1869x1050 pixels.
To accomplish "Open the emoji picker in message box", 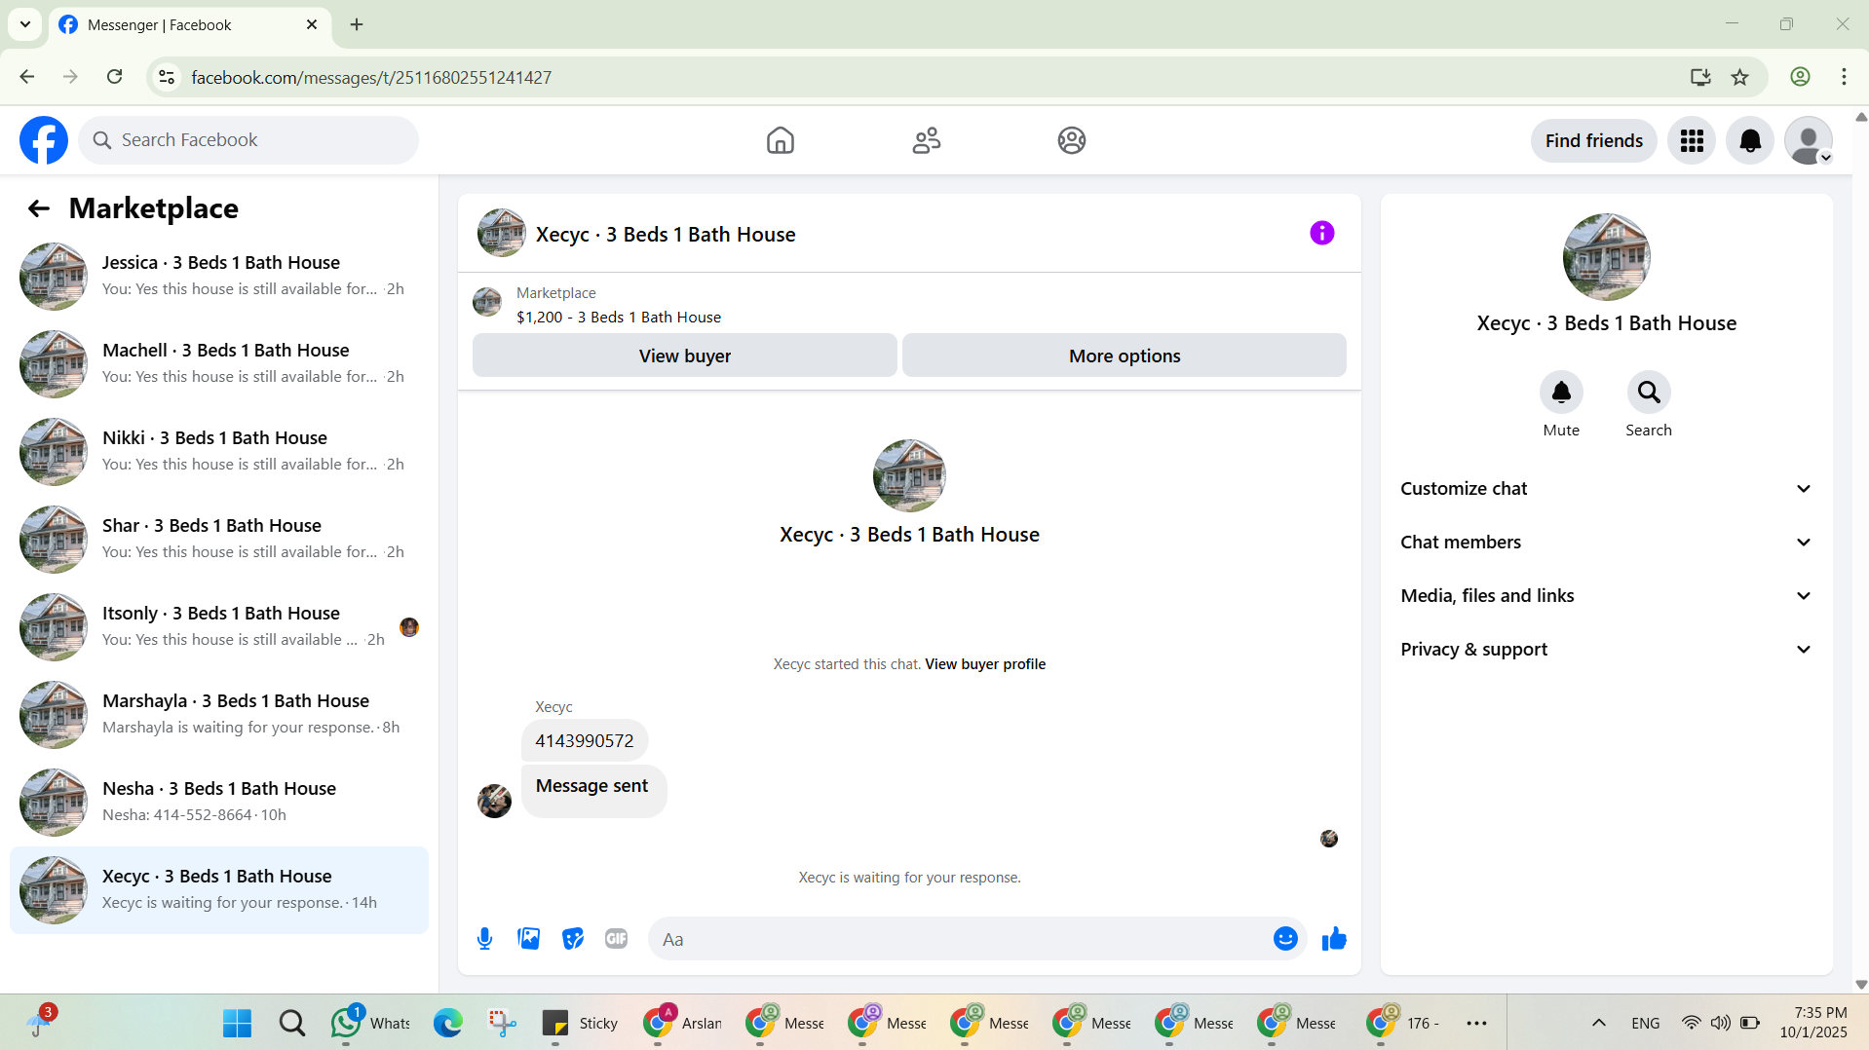I will 1285,939.
